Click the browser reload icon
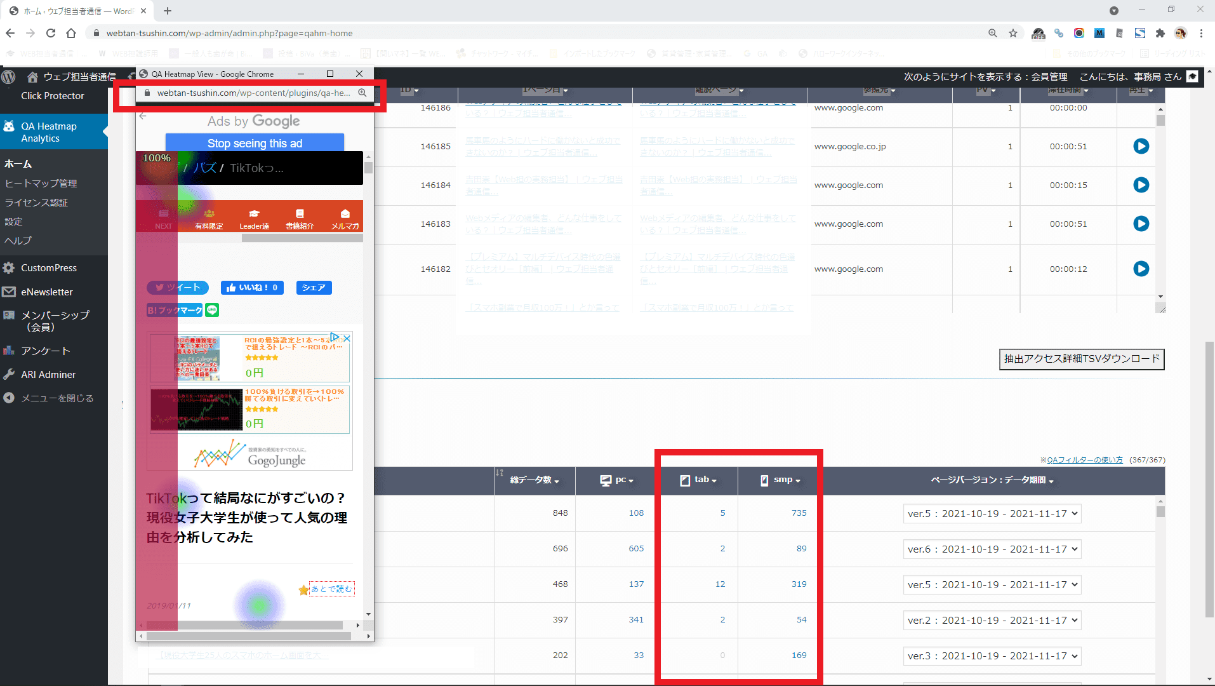1215x686 pixels. 51,33
